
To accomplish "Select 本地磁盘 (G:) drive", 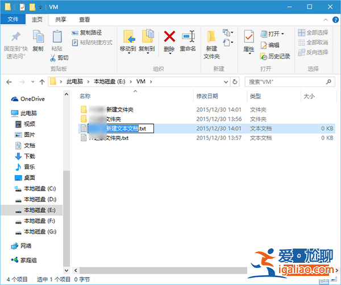I will click(36, 232).
